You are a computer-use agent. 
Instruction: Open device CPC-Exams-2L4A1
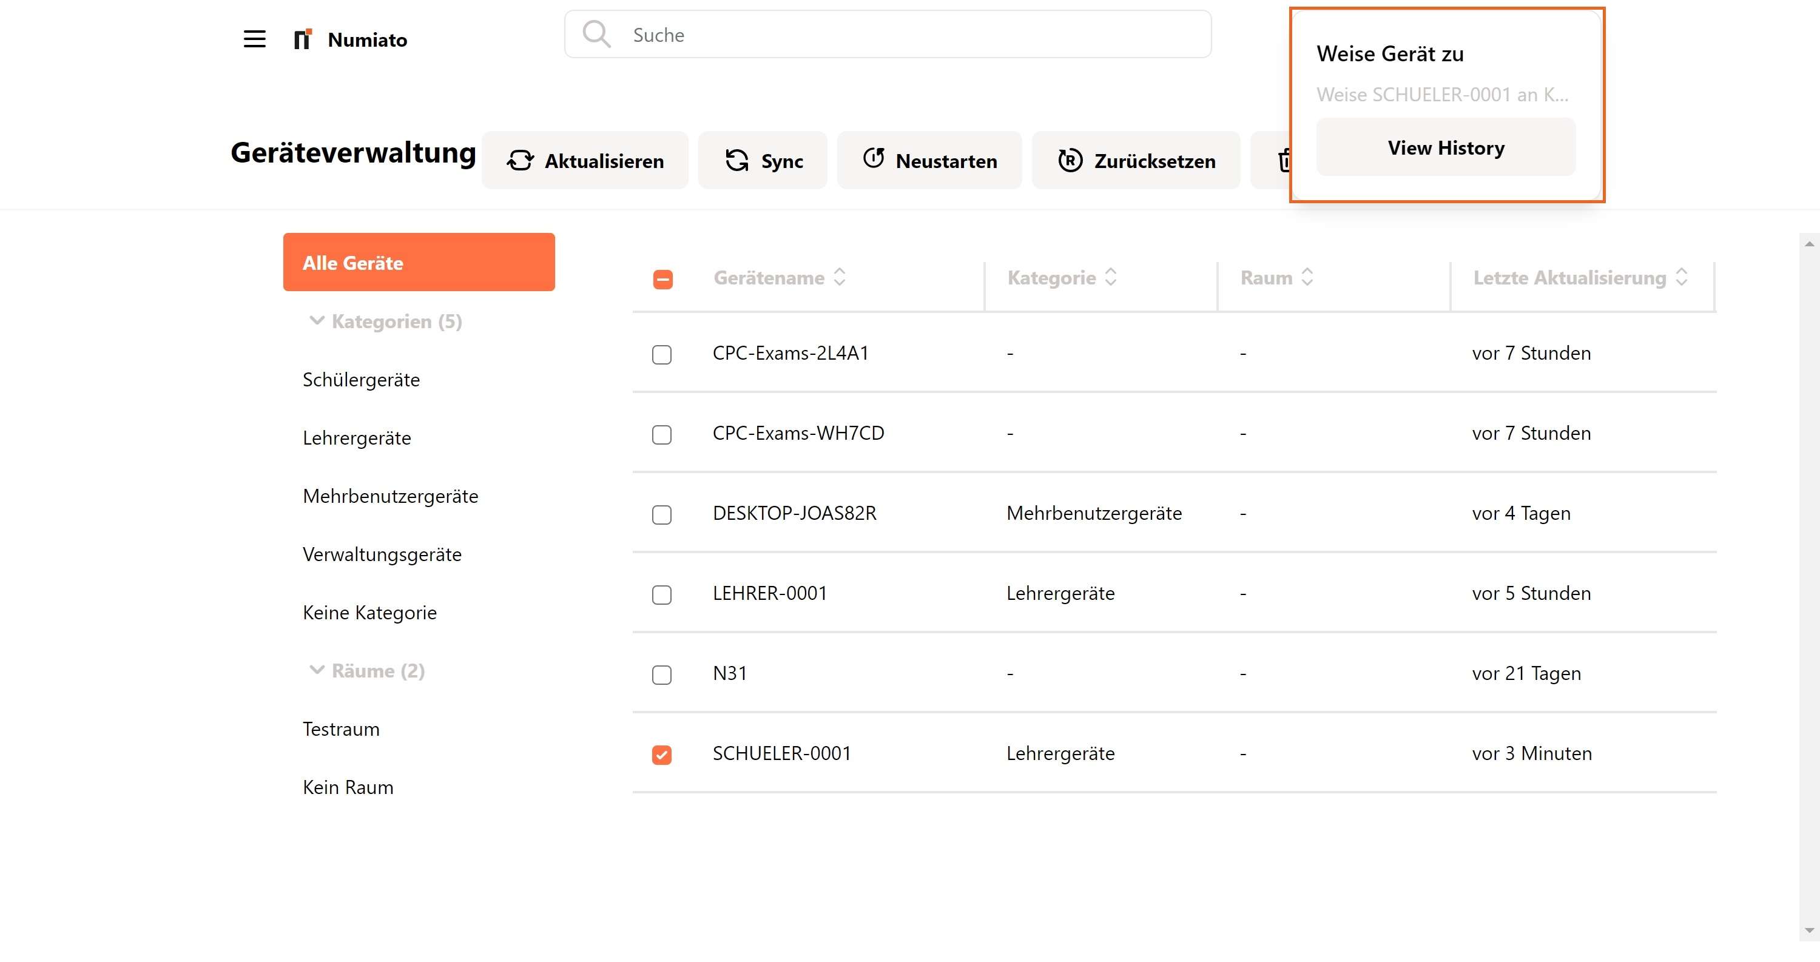(x=790, y=352)
